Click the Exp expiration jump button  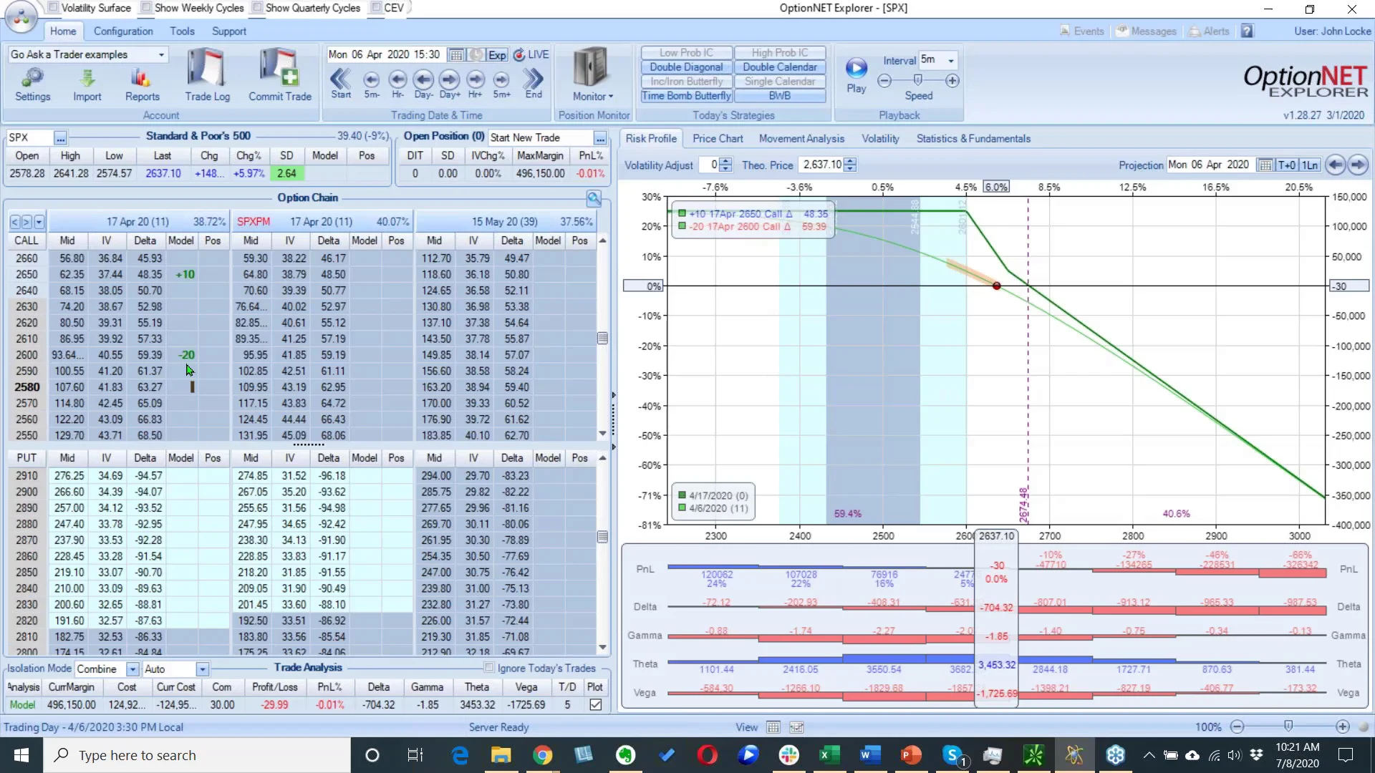[x=497, y=55]
